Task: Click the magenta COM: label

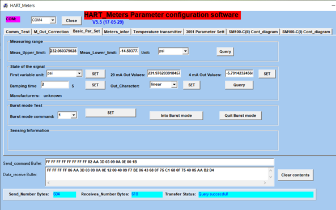Action: [13, 19]
